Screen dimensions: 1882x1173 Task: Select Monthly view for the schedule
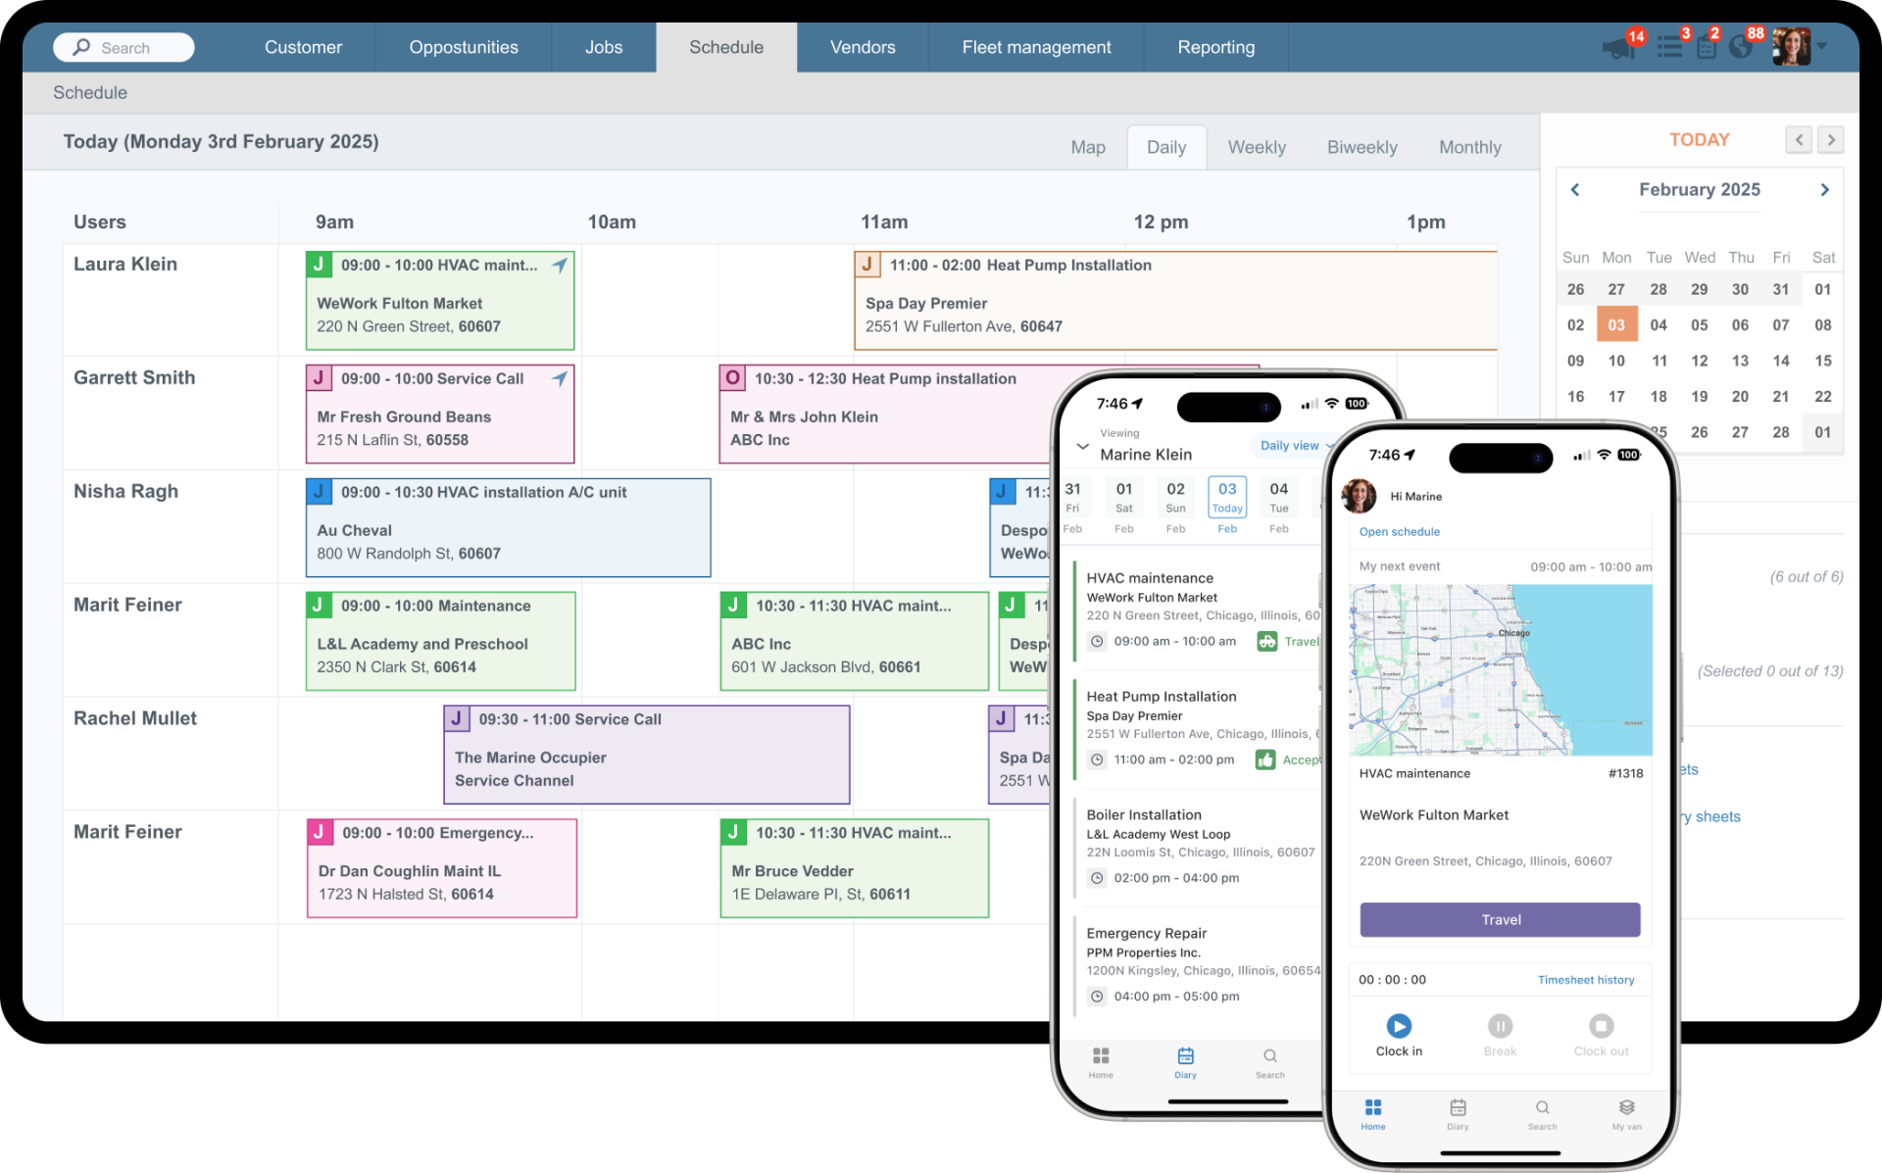pos(1469,146)
